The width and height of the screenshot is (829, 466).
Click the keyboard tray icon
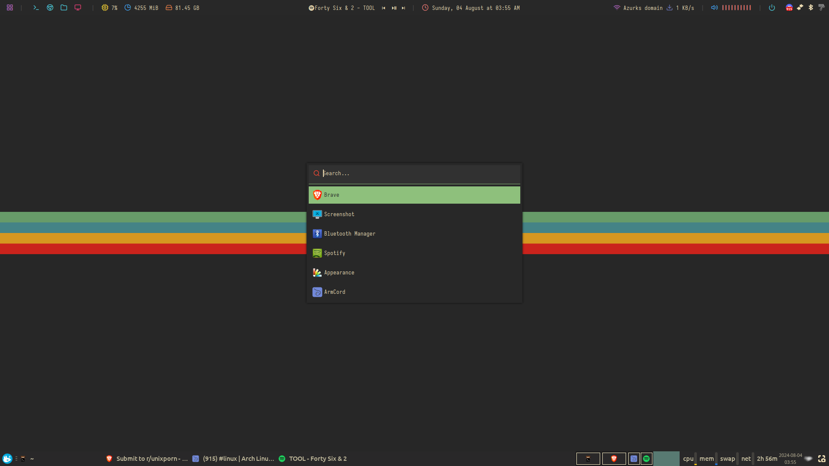tap(822, 7)
